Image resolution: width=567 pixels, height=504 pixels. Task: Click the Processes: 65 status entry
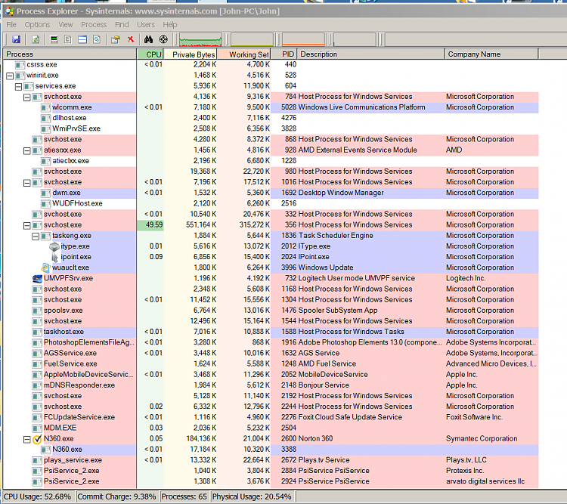click(x=184, y=496)
